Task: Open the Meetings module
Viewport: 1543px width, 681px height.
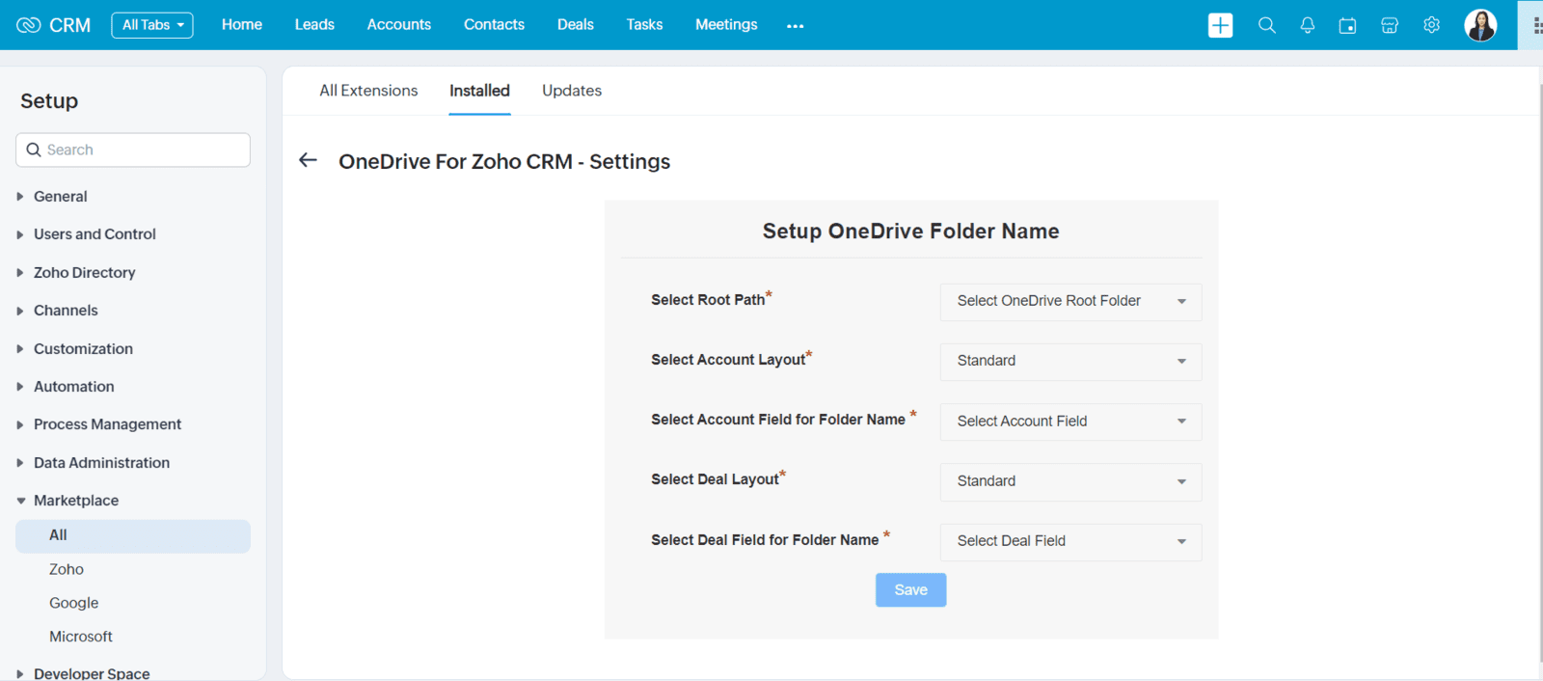Action: click(x=726, y=25)
